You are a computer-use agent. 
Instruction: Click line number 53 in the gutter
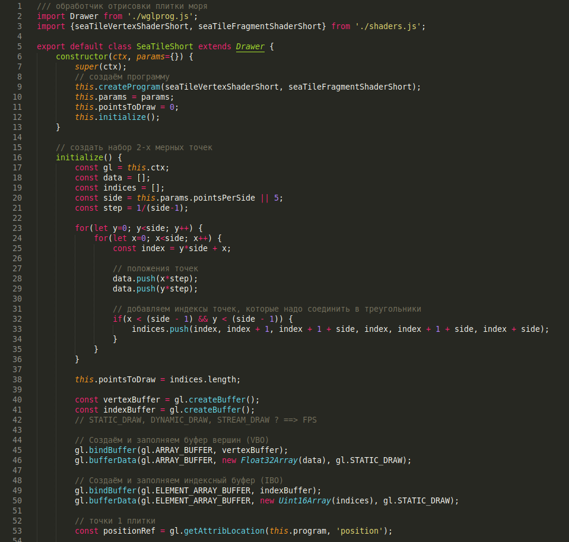17,531
